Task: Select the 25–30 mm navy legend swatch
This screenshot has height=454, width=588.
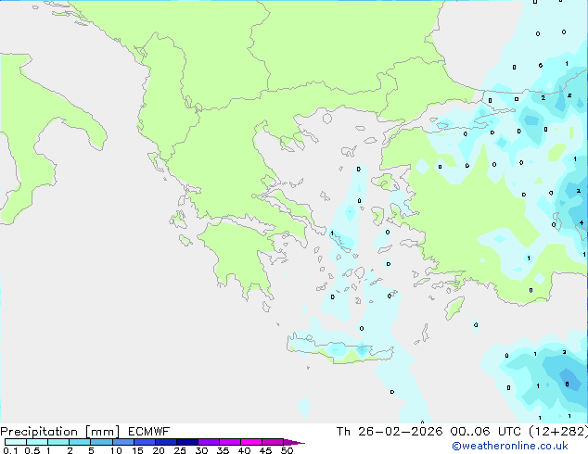Action: (x=187, y=442)
